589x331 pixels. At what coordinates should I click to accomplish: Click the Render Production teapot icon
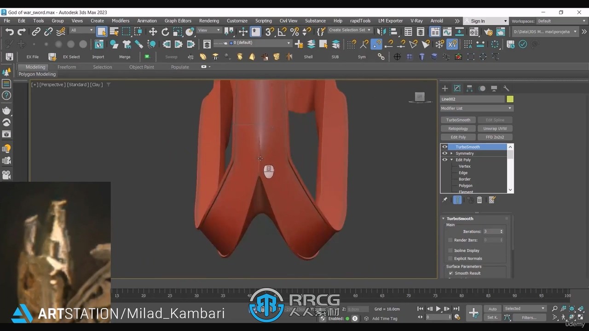click(x=501, y=31)
